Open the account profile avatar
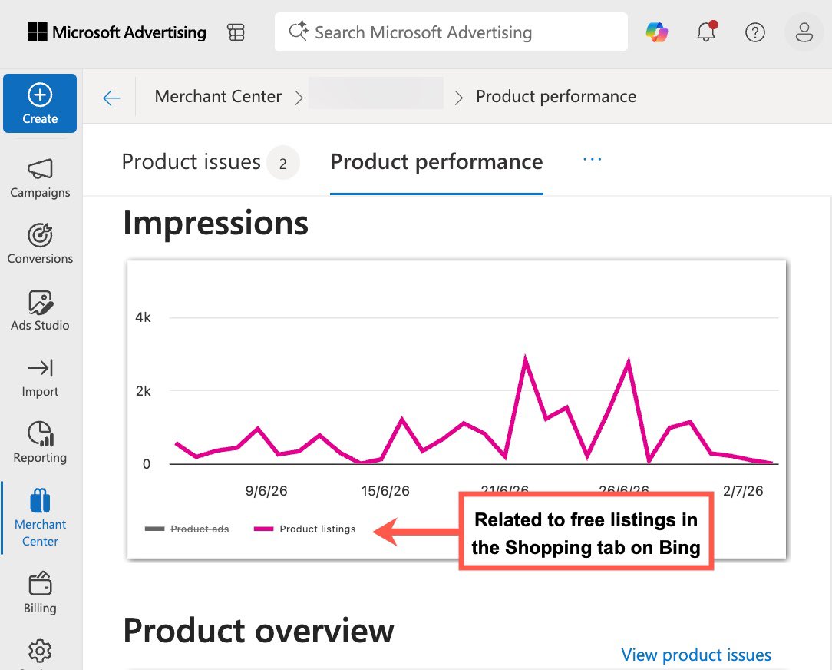The image size is (832, 670). pyautogui.click(x=804, y=32)
